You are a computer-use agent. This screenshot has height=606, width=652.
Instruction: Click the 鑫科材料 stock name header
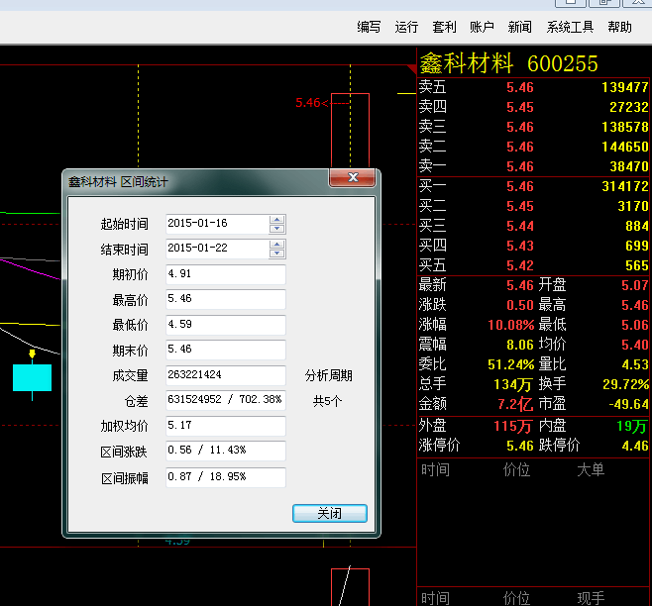[x=467, y=63]
